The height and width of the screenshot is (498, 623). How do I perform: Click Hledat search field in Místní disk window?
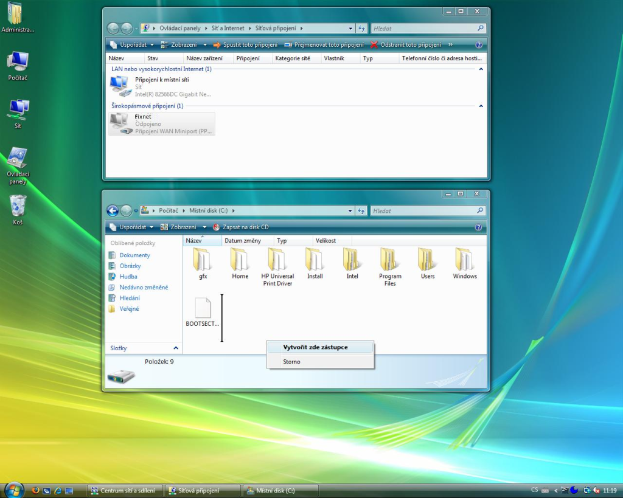tap(428, 210)
